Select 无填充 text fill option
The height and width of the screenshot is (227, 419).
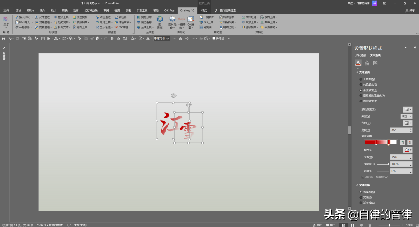(x=361, y=79)
